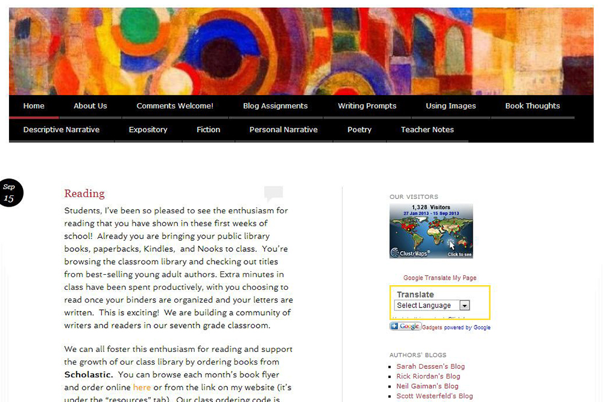The image size is (603, 402).
Task: Select the Writing Prompts menu item
Action: click(367, 106)
